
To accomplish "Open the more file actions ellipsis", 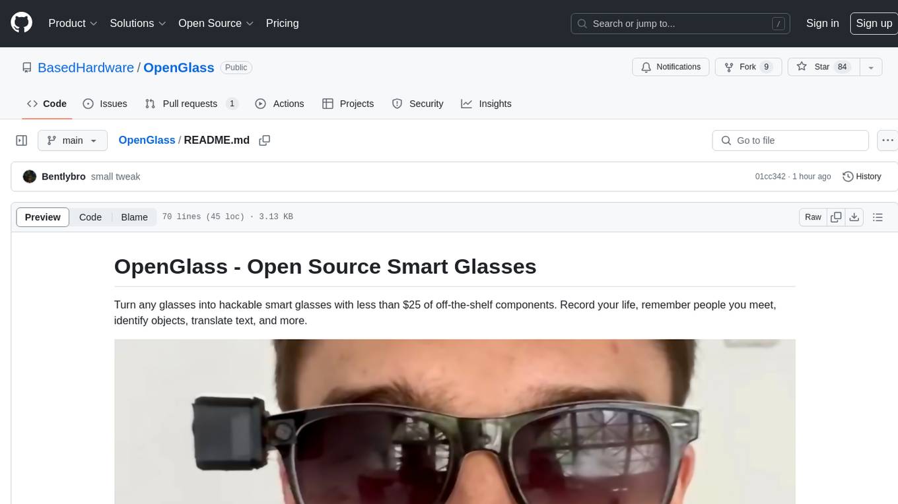I will [x=887, y=141].
